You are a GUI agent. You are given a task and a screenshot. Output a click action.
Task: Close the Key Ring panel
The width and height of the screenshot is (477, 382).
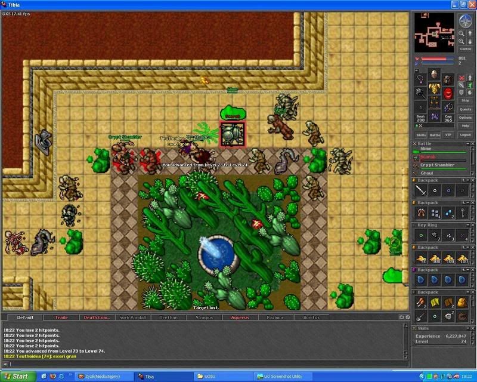tap(473, 225)
